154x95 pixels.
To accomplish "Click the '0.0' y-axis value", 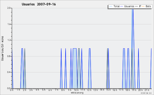I will coord(9,88).
